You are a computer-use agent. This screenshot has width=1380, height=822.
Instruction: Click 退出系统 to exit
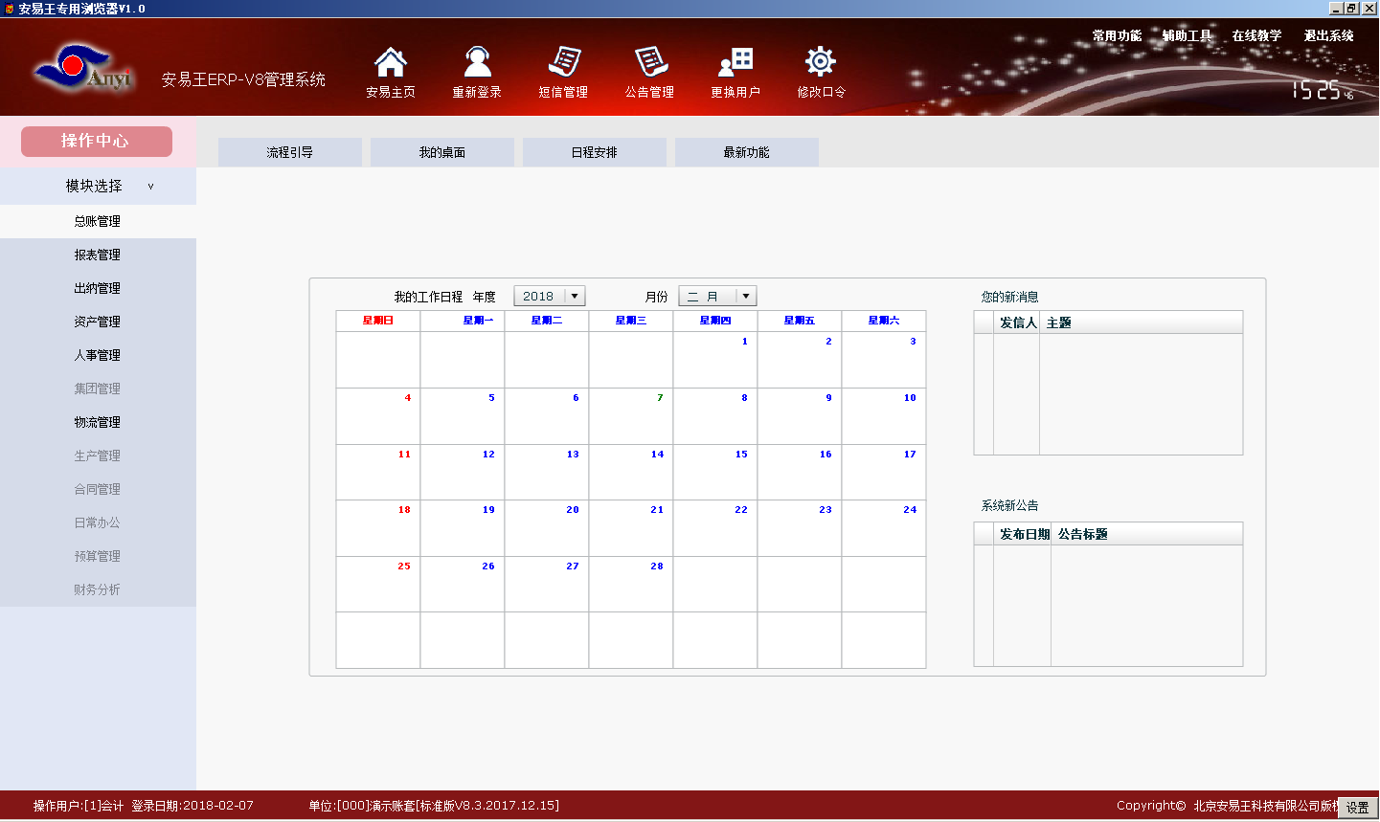pyautogui.click(x=1328, y=35)
